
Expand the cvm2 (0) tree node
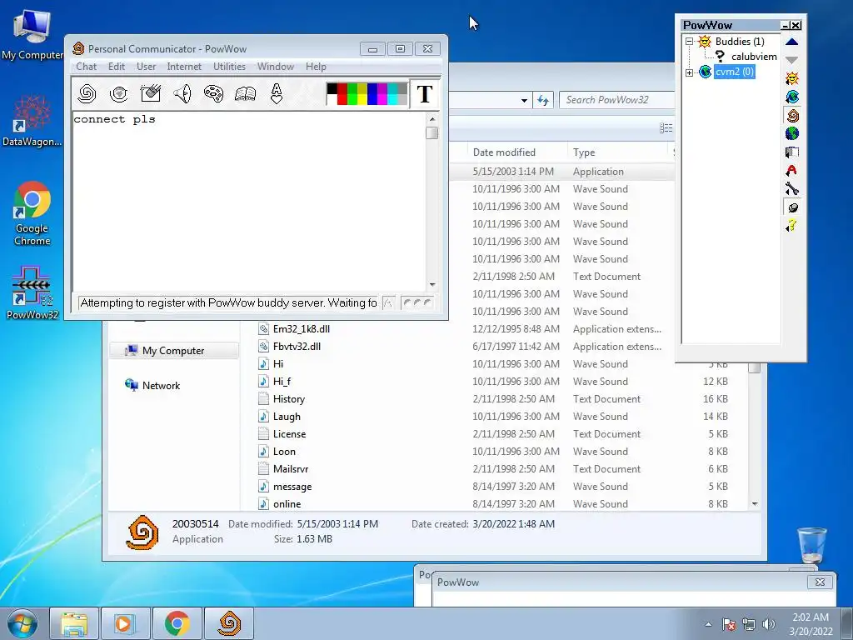[689, 72]
